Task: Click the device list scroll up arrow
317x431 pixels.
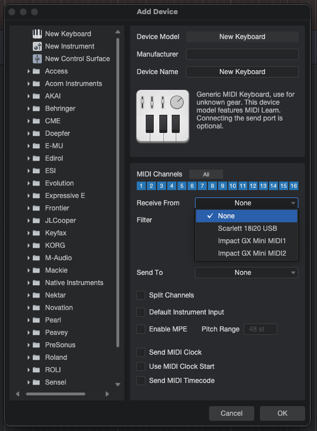Action: click(x=118, y=32)
